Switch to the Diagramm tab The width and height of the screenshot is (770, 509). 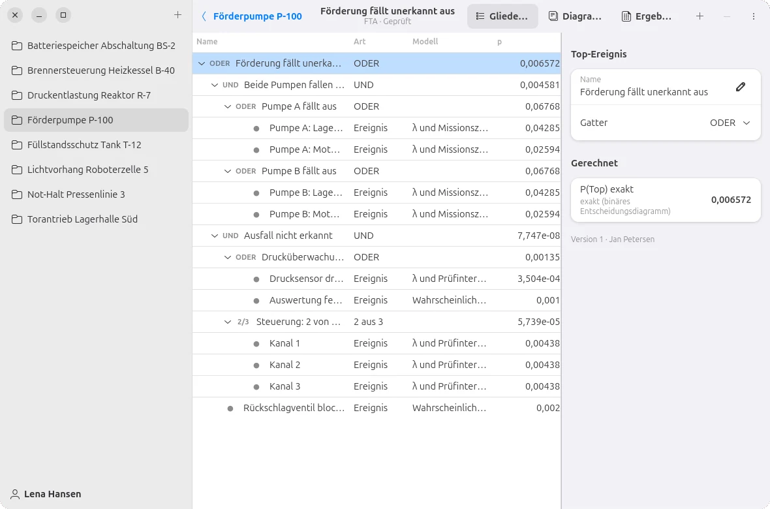(x=575, y=16)
